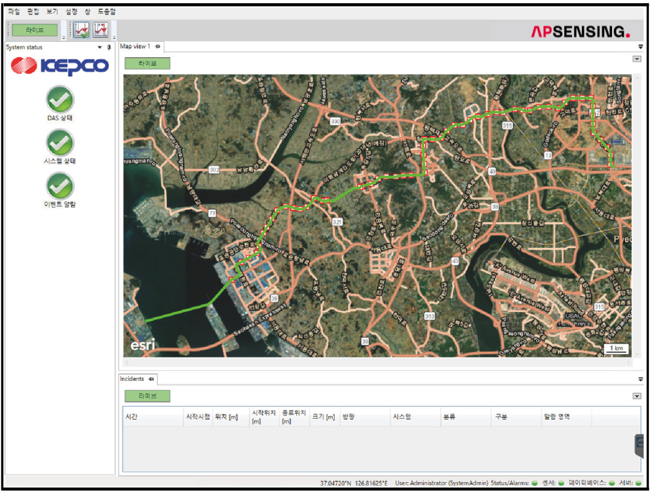652x495 pixels.
Task: Click the map's vertical scrollbar
Action: coord(637,215)
